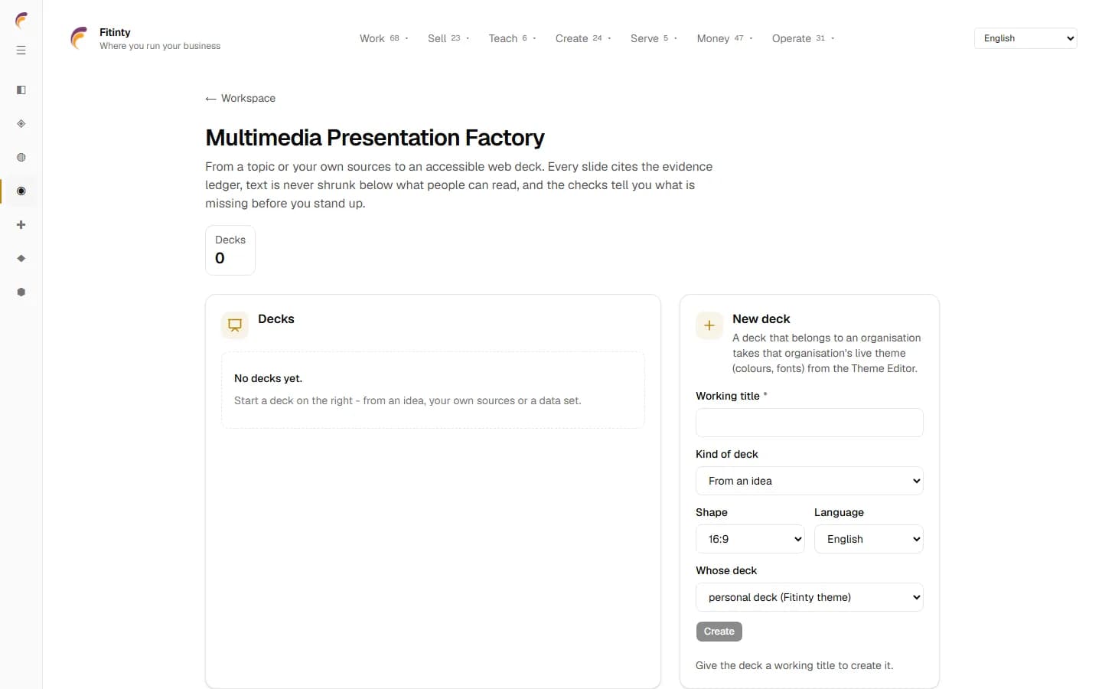Open the Create menu

point(583,38)
